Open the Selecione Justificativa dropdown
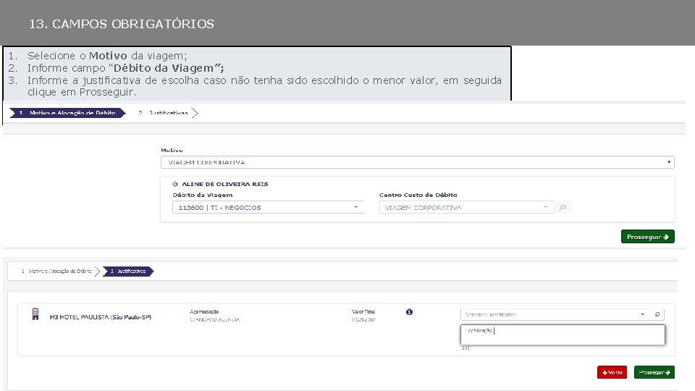Viewport: 695px width, 391px height. click(555, 314)
